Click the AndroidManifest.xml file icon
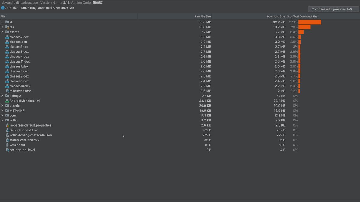This screenshot has width=360, height=202. (7, 101)
